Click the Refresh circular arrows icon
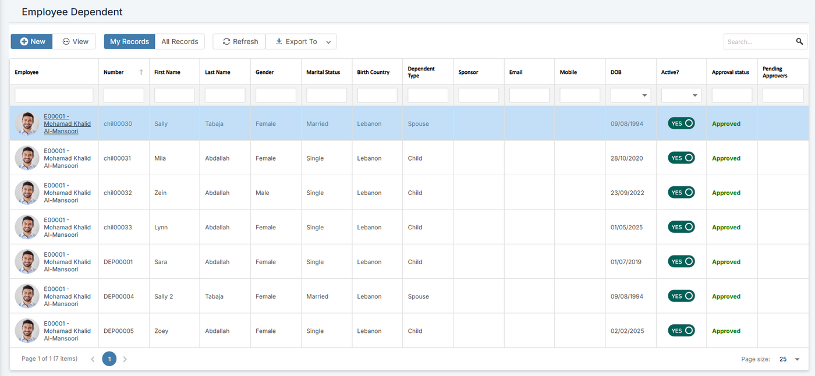 point(226,41)
